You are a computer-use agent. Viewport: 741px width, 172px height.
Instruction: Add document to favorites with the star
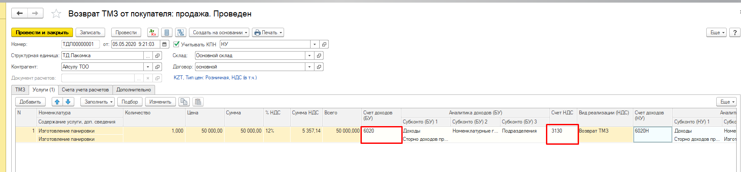tap(56, 14)
